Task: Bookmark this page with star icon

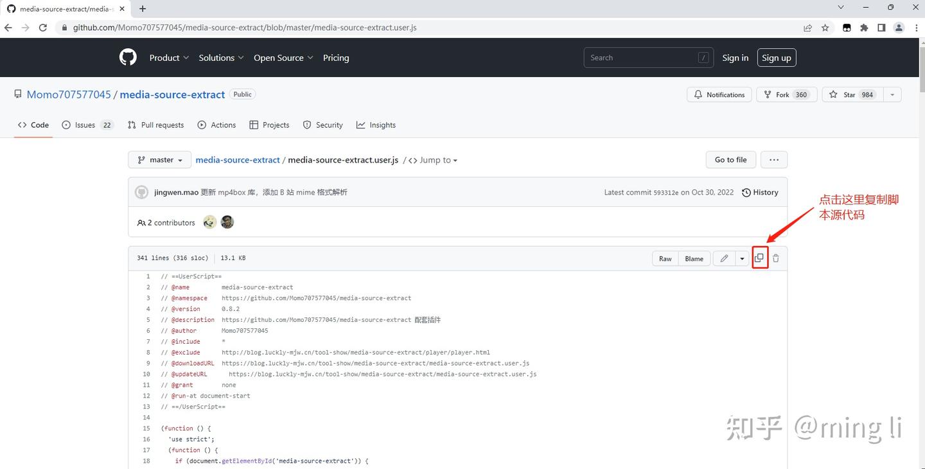Action: [x=825, y=28]
